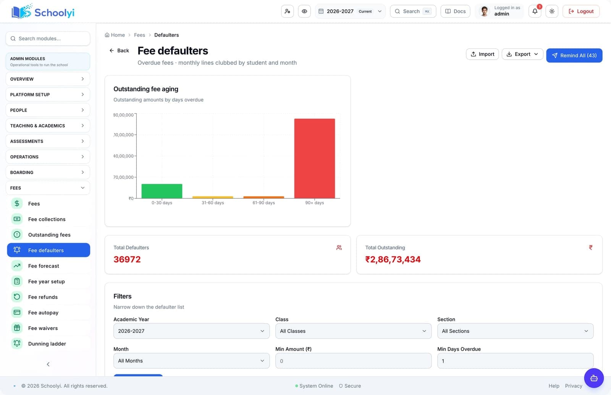Focus the Search modules field
The image size is (611, 395).
[x=48, y=39]
